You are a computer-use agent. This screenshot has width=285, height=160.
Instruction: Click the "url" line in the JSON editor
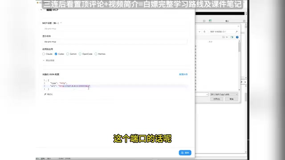tap(70, 86)
